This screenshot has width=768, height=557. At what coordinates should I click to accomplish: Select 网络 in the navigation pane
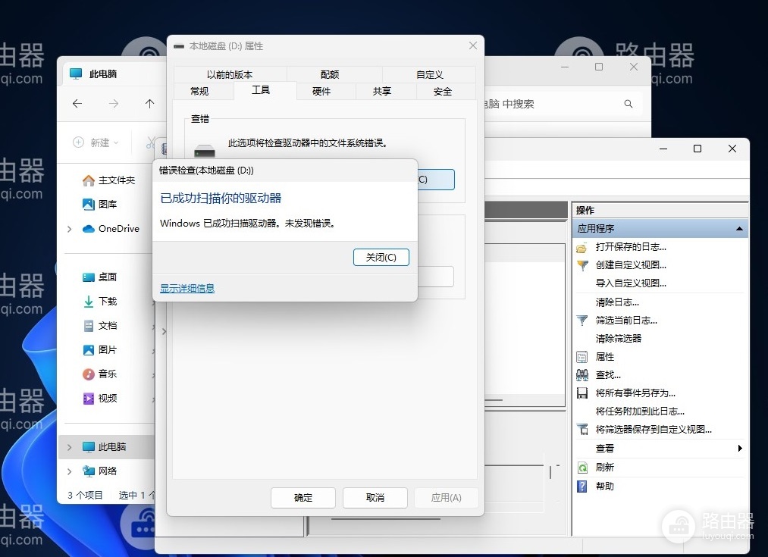100,471
